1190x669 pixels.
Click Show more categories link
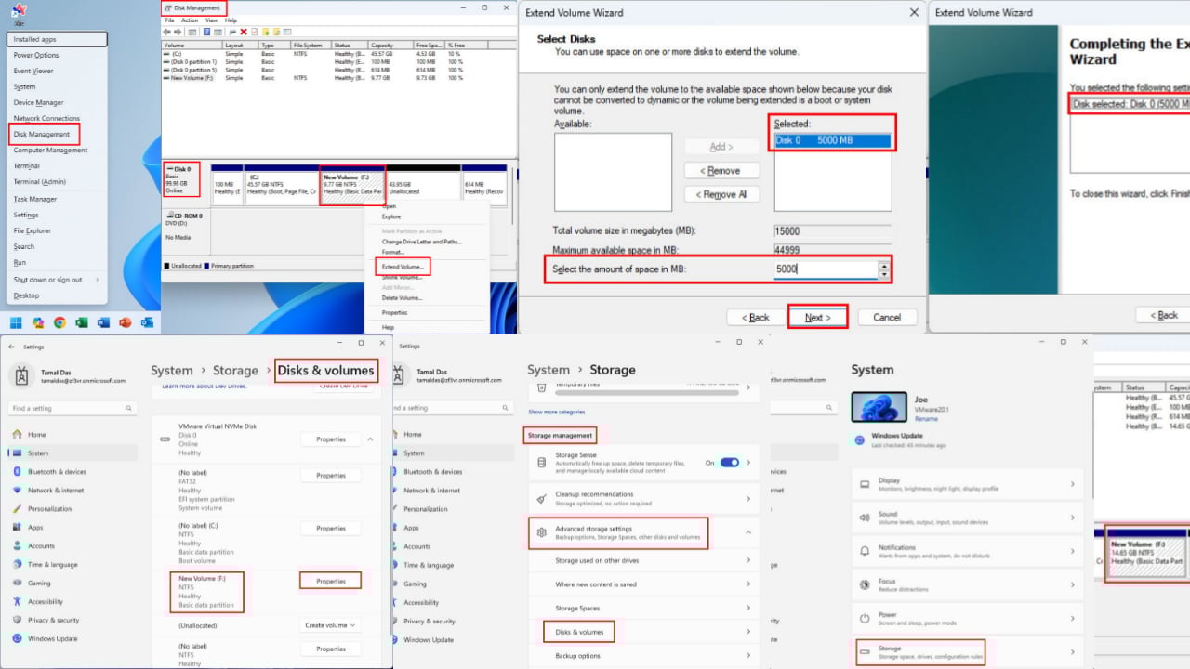point(557,412)
